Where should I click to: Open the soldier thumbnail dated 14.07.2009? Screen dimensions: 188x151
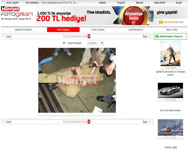[x=170, y=54]
